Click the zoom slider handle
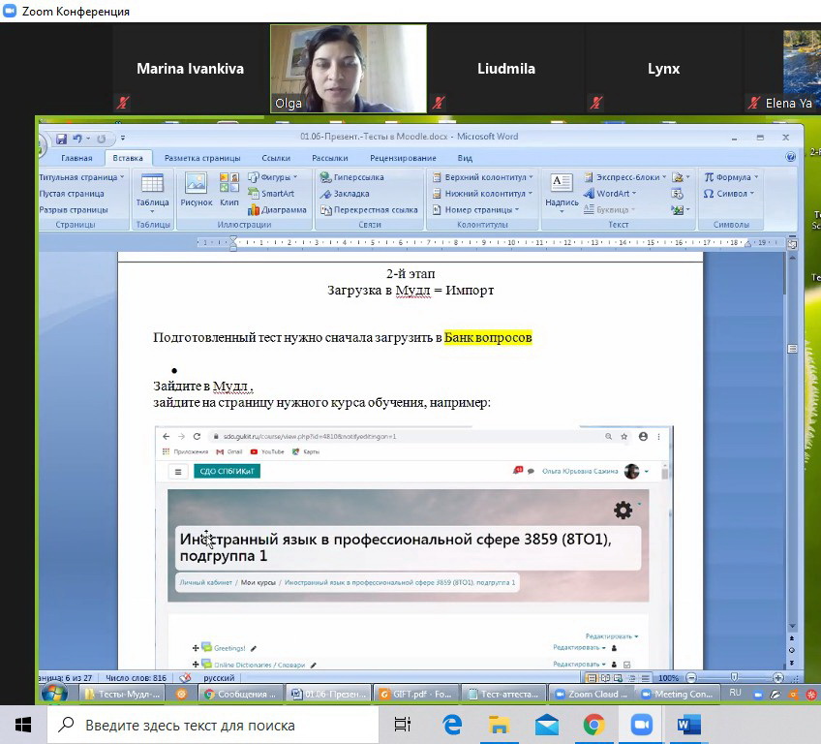Viewport: 821px width, 744px height. 734,677
